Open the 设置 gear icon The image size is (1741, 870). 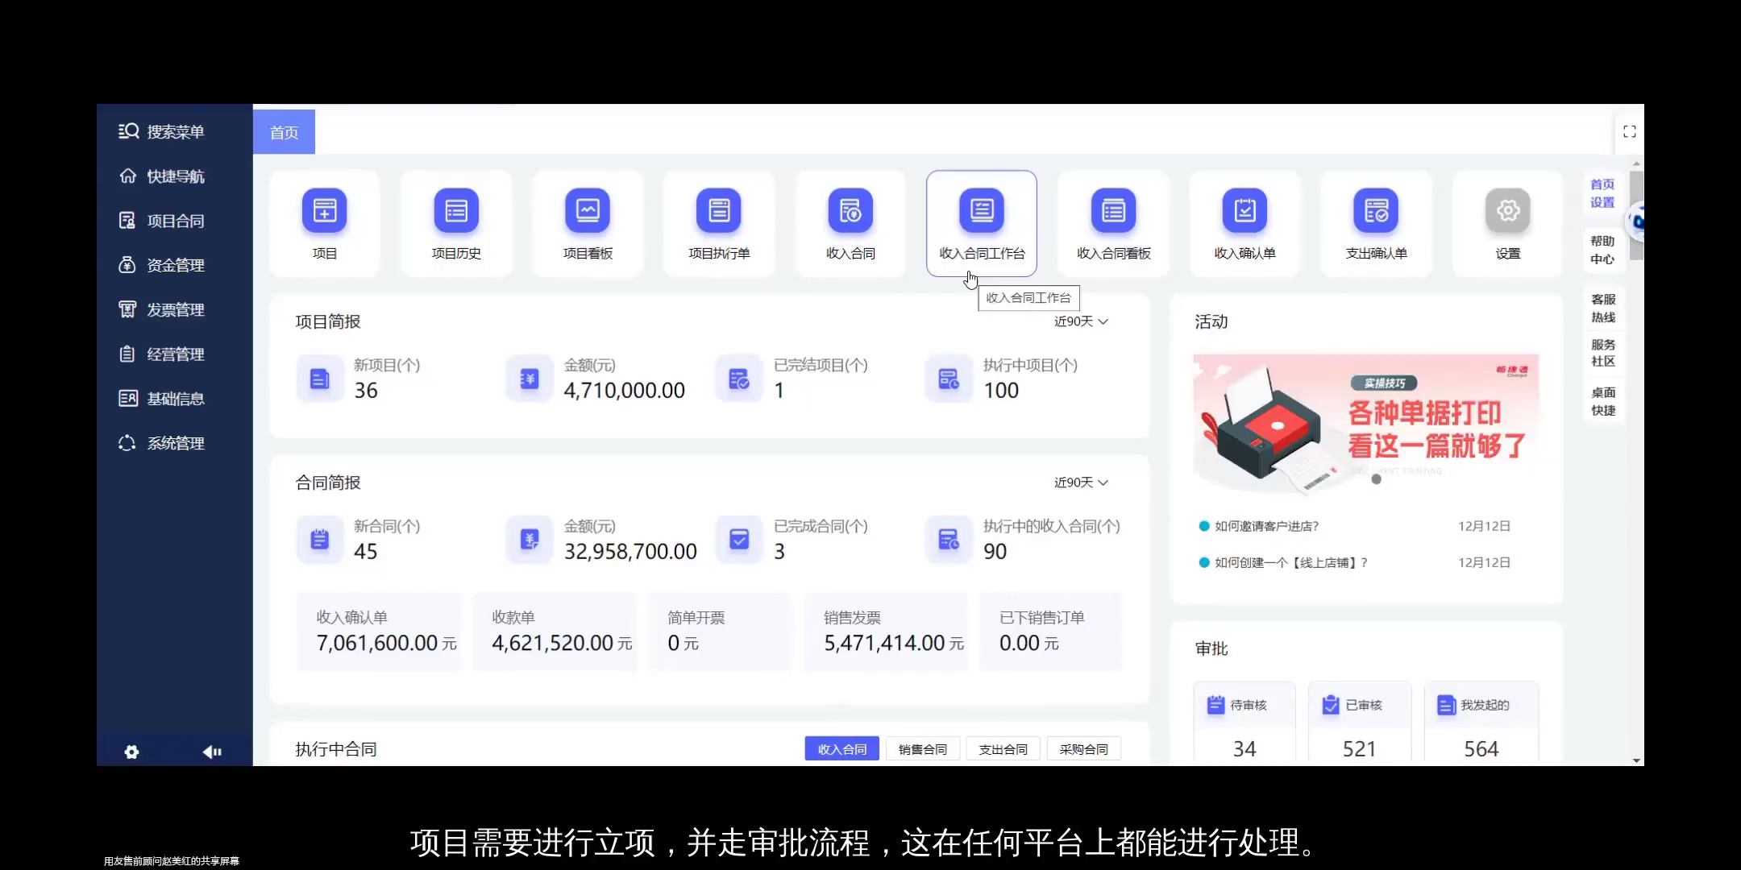click(1507, 223)
